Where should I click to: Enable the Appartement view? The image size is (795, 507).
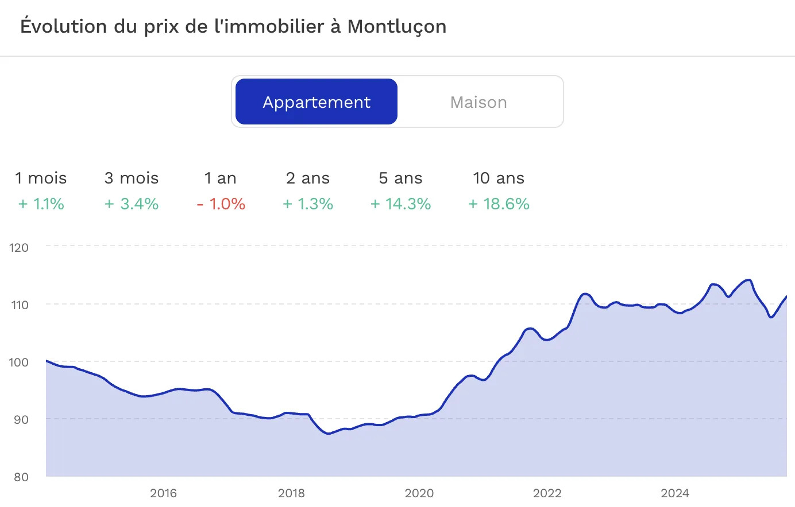point(315,102)
